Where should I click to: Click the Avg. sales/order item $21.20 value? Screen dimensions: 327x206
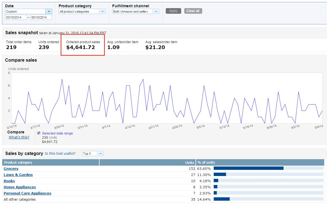pos(155,47)
